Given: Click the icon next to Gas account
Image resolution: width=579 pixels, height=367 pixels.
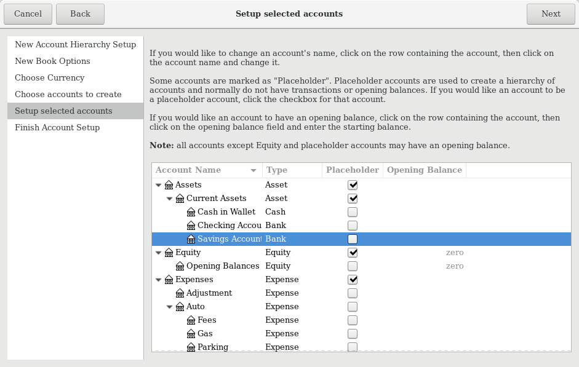Looking at the screenshot, I should tap(191, 334).
